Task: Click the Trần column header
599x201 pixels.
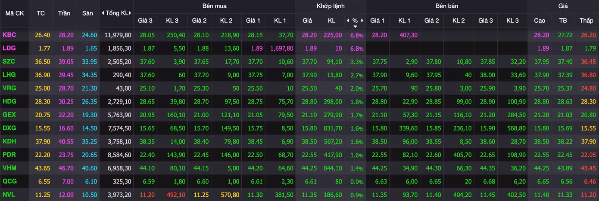Action: click(64, 13)
